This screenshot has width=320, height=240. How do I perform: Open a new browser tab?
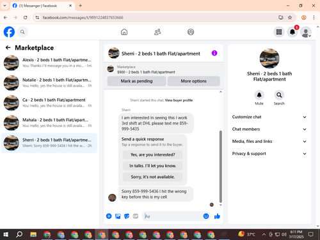tap(81, 6)
